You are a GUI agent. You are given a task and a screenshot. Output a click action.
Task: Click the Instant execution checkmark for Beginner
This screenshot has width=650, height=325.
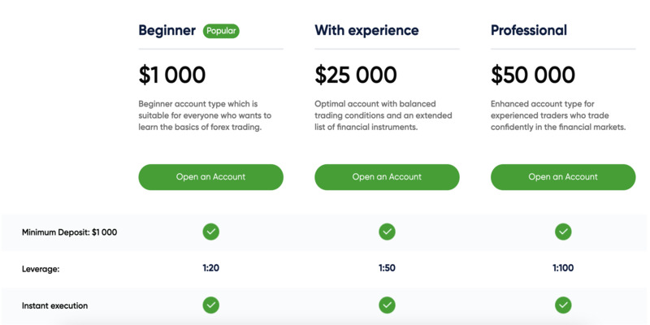click(210, 305)
